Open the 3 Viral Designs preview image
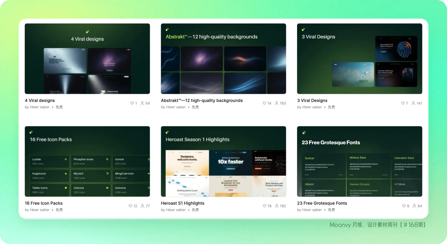The image size is (447, 244). 359,59
